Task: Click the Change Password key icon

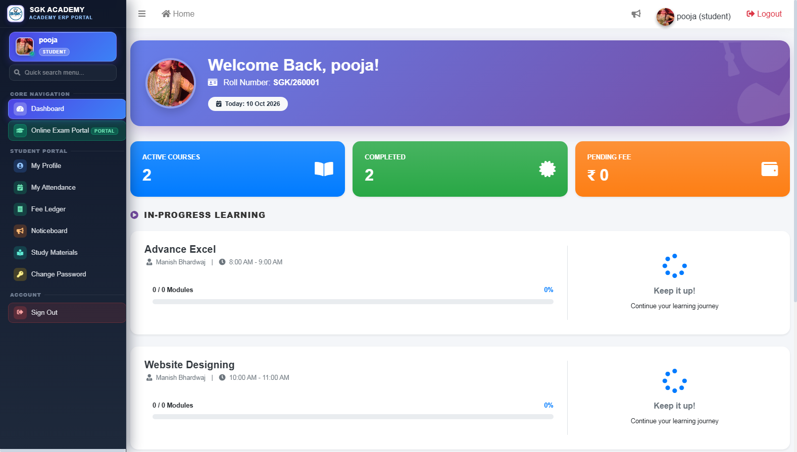Action: (20, 274)
